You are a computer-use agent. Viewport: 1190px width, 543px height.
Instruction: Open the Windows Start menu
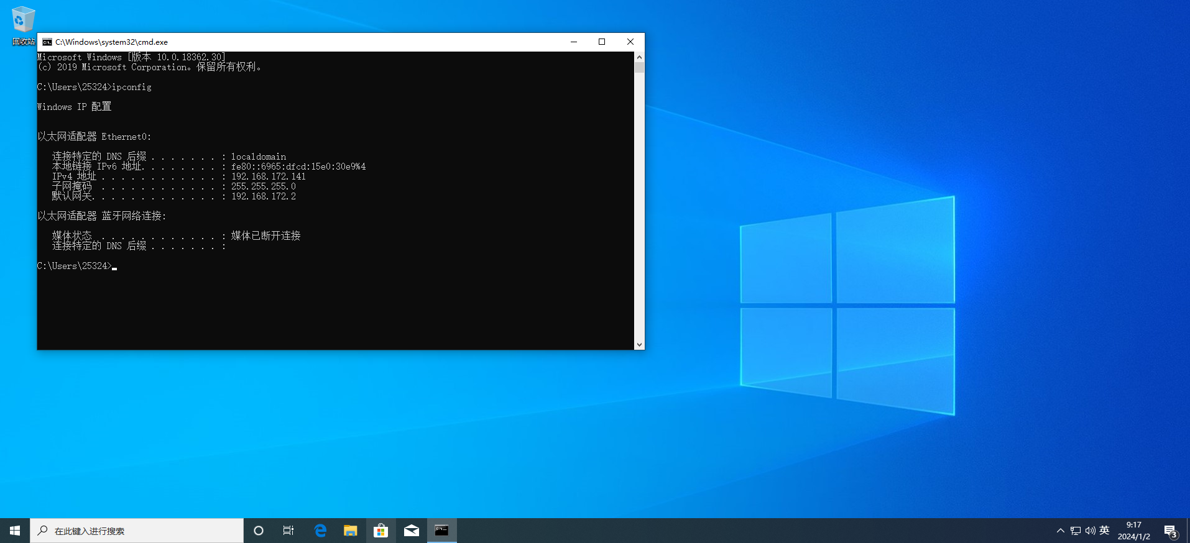coord(15,531)
